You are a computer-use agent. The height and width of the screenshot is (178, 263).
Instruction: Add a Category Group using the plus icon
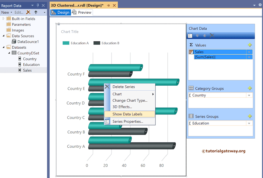pyautogui.click(x=250, y=88)
